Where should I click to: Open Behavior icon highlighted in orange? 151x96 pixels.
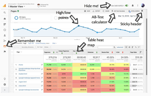[x=5, y=46]
